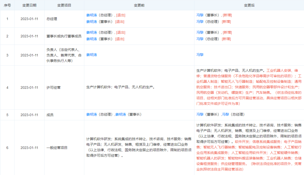Click the 变更后 column header

249,5
